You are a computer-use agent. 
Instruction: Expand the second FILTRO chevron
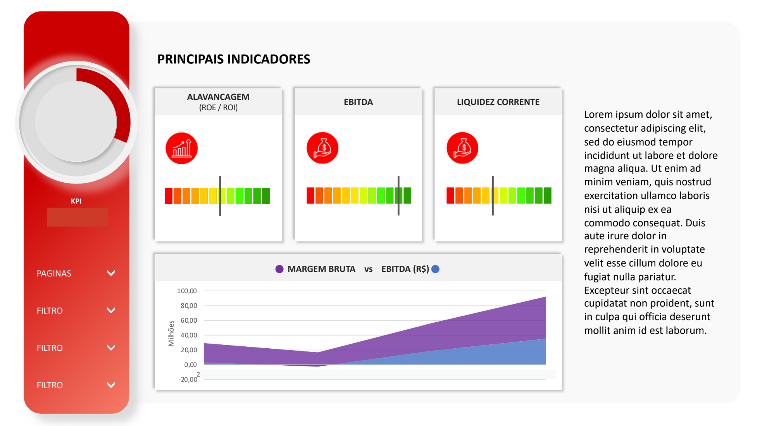(x=111, y=348)
